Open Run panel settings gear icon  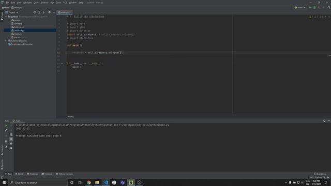324,121
